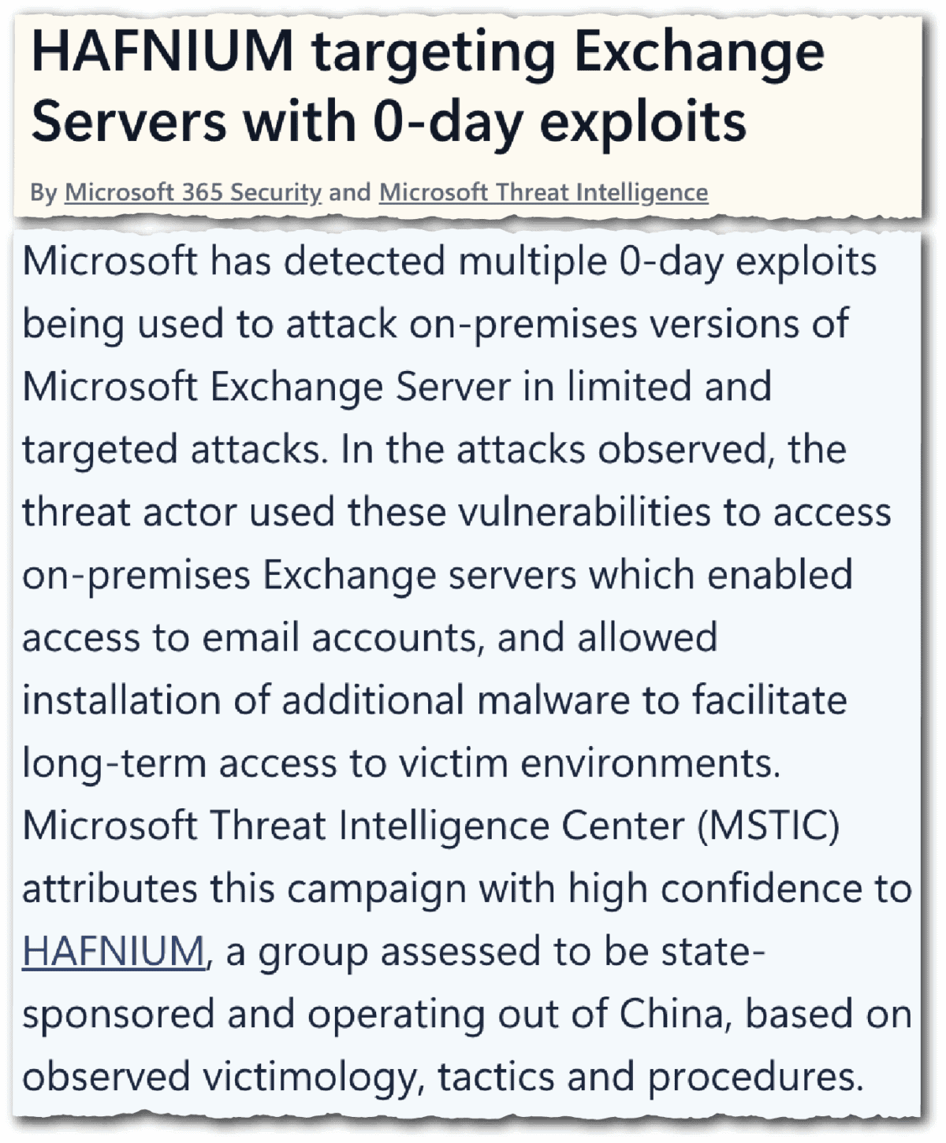Click the word HAFNIUM in the headline
The image size is (946, 1143).
coord(162,51)
